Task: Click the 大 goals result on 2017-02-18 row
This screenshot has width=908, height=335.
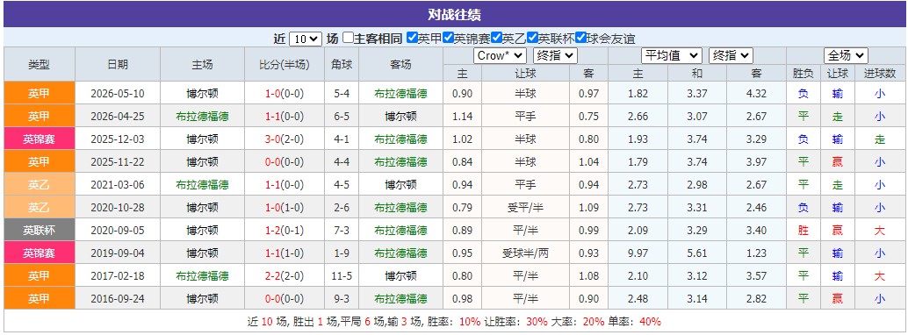Action: tap(880, 276)
